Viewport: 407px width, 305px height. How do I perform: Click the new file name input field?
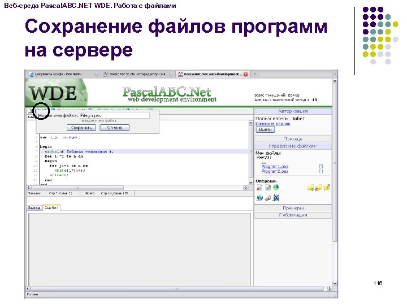tap(114, 115)
